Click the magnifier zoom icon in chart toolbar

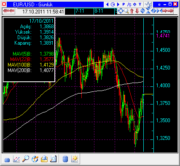click(x=126, y=11)
